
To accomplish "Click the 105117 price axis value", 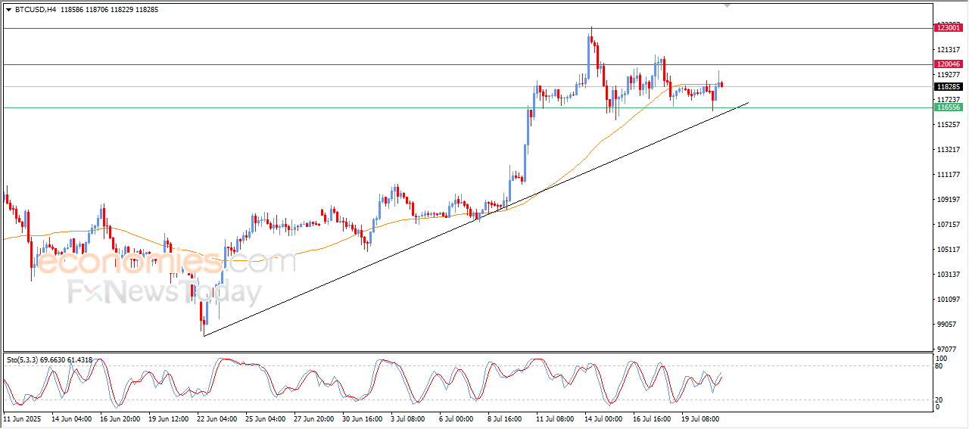I will (x=949, y=249).
